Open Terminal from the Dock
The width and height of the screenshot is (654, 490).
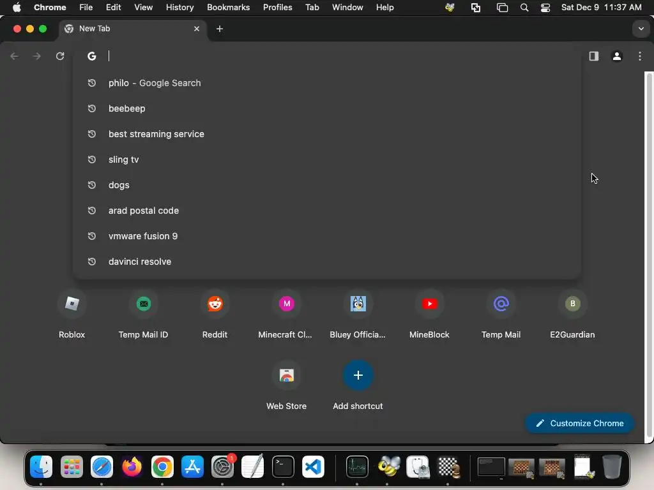click(x=283, y=466)
